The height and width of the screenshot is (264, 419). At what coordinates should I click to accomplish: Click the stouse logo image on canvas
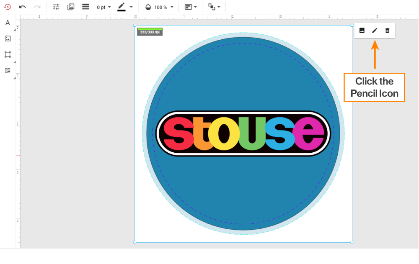point(243,133)
